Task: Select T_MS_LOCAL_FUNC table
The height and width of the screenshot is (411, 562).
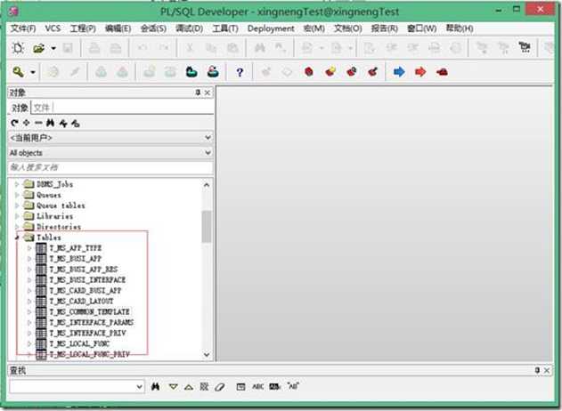Action: coord(79,343)
